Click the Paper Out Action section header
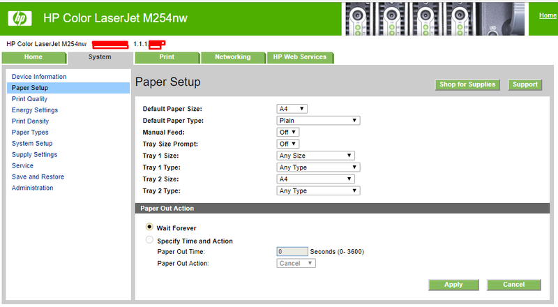Viewport: 558px width, 307px height. (x=342, y=209)
